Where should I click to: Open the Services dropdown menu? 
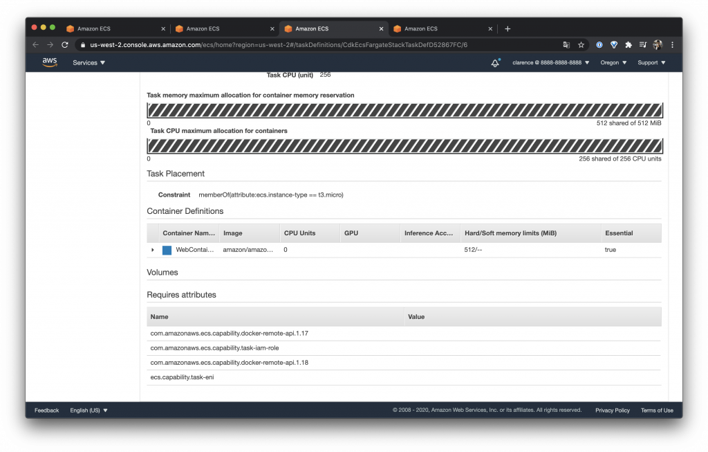pyautogui.click(x=88, y=63)
